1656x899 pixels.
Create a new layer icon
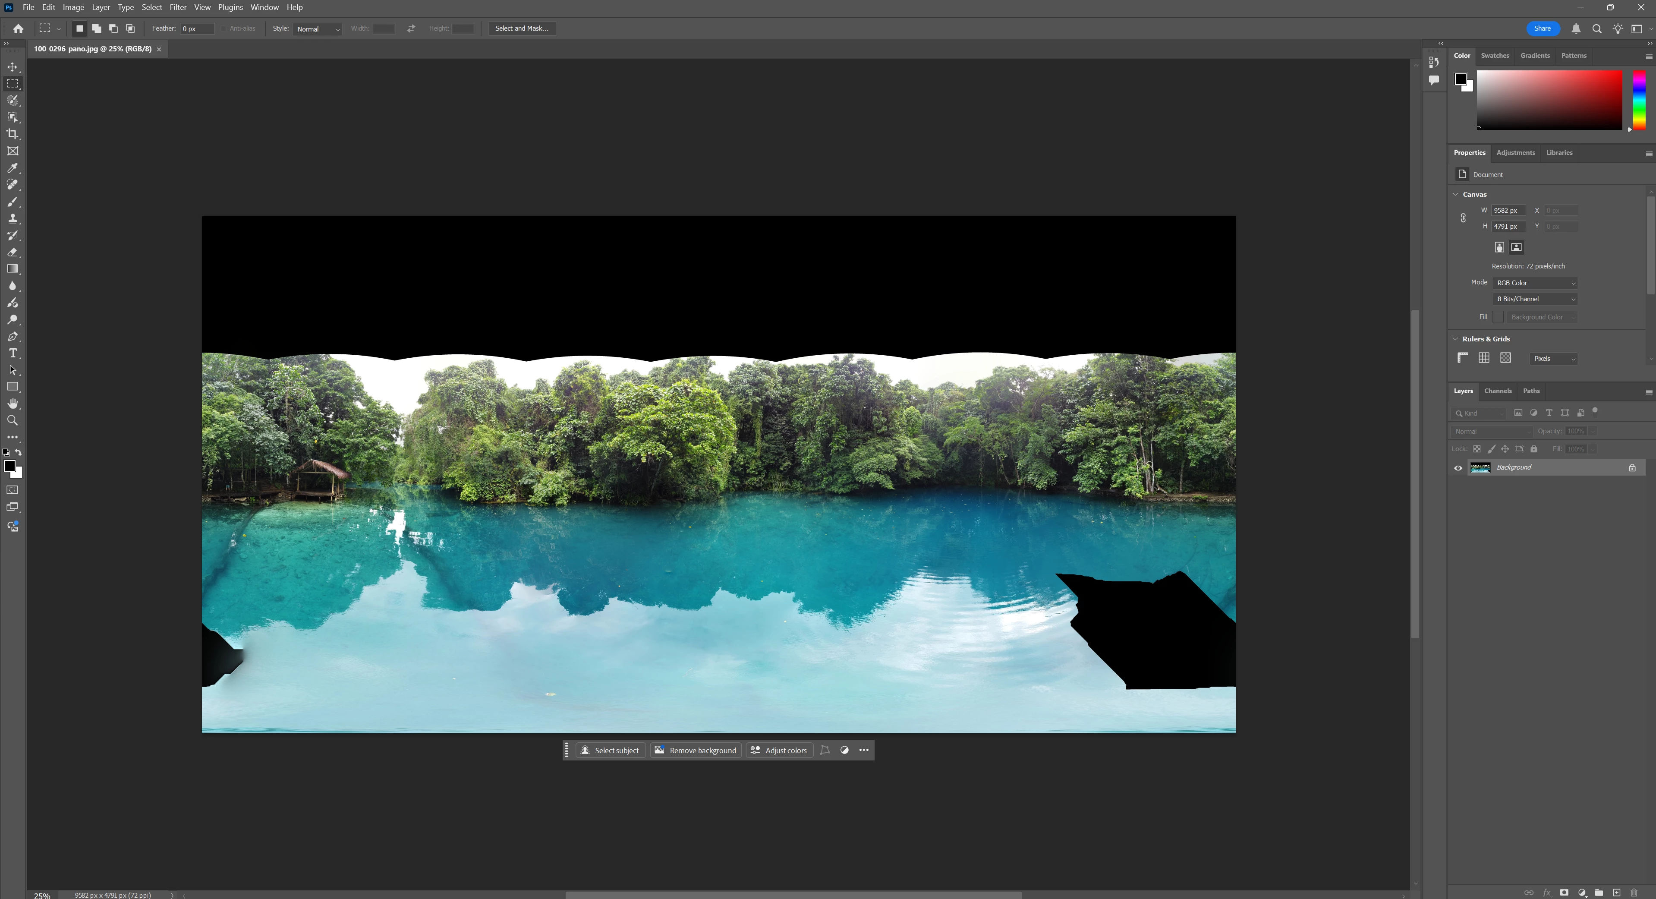(x=1616, y=893)
